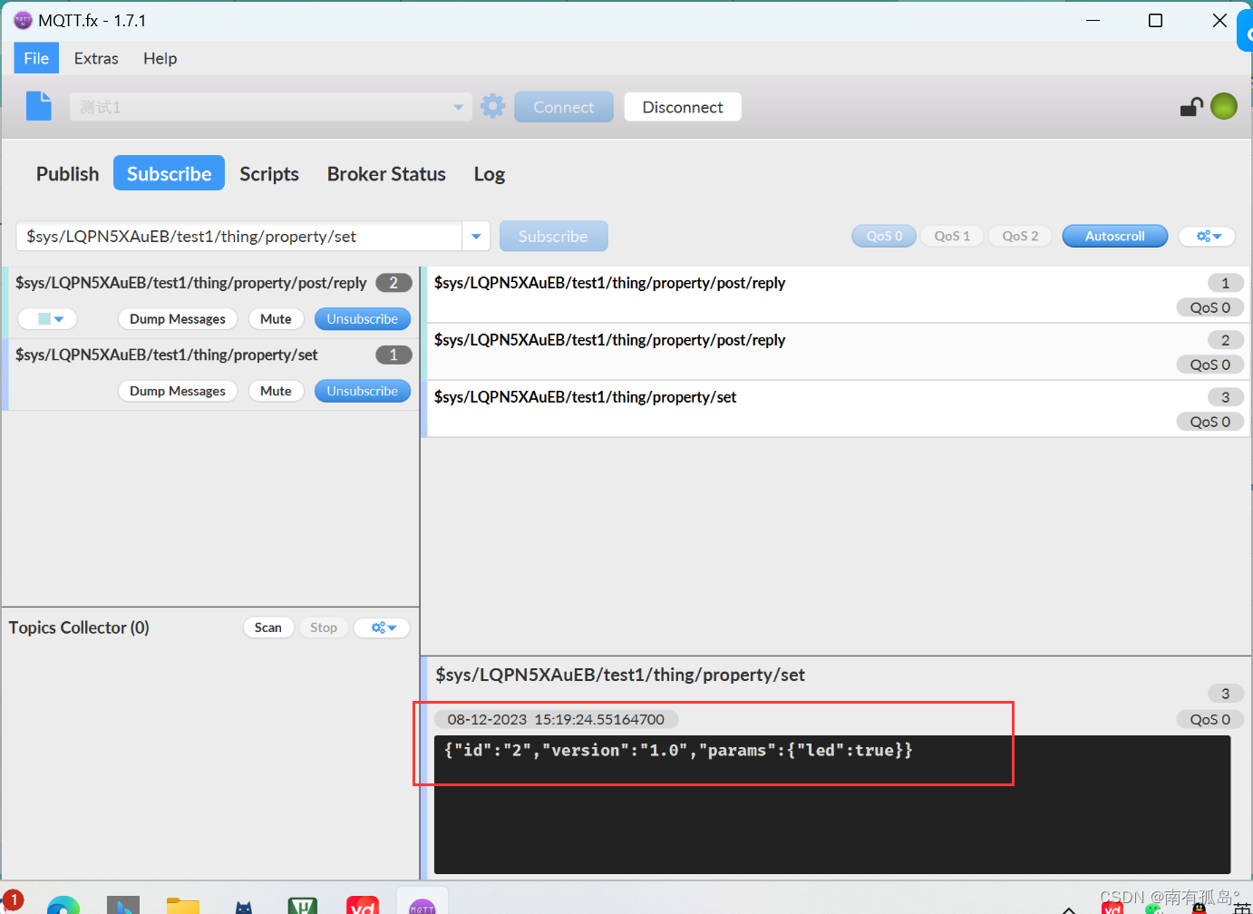1253x914 pixels.
Task: Click the MQTT.fx app logo in title bar
Action: point(23,20)
